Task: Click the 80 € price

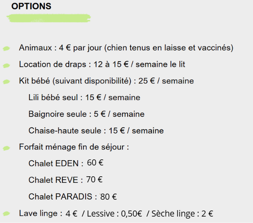Action: pos(109,197)
